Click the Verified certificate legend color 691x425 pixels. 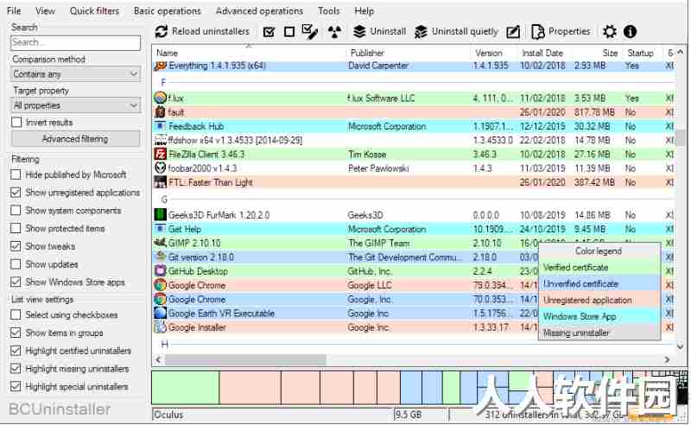599,267
